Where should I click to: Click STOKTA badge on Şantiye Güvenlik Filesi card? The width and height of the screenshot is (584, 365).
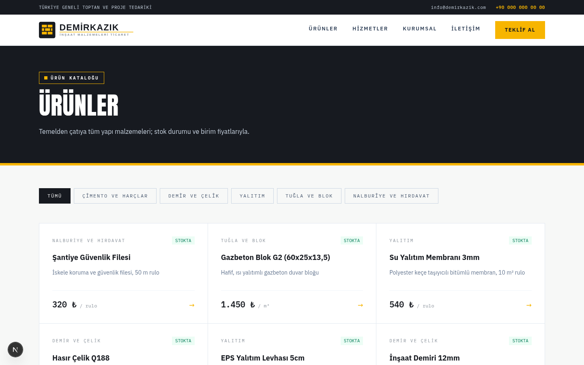(x=183, y=240)
